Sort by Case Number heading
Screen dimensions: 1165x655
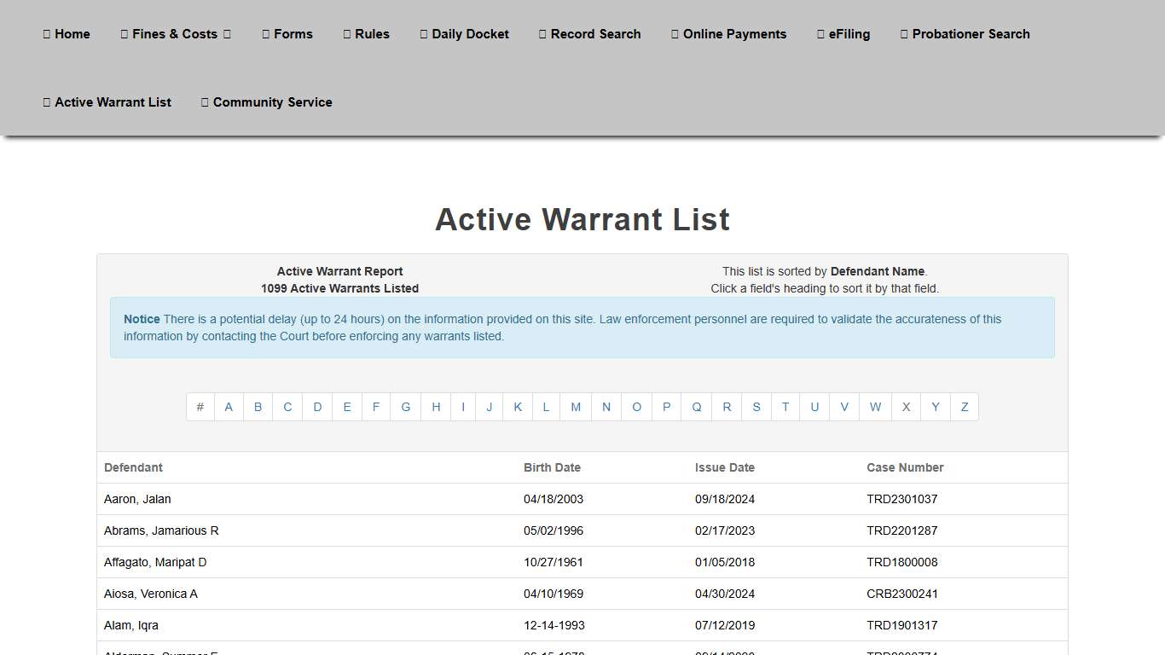(x=905, y=467)
